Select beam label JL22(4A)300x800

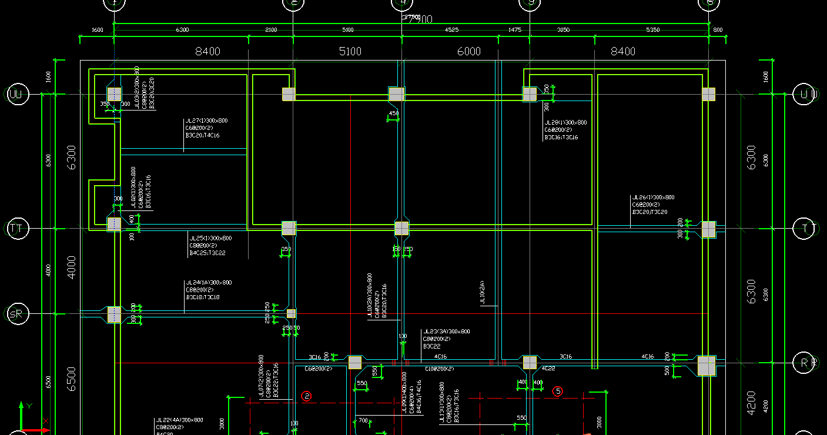[179, 420]
